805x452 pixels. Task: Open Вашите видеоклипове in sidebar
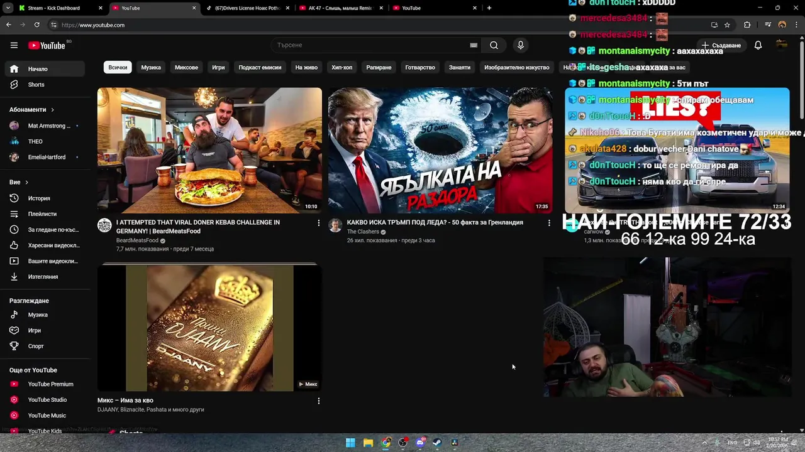pos(45,261)
